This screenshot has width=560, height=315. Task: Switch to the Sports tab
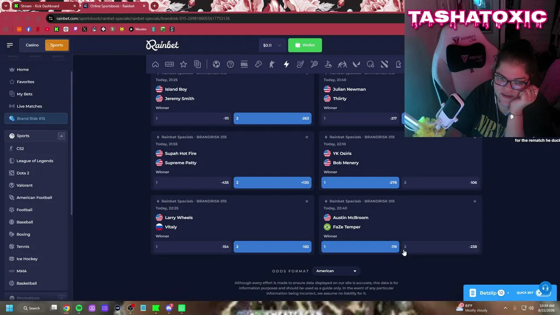coord(56,45)
